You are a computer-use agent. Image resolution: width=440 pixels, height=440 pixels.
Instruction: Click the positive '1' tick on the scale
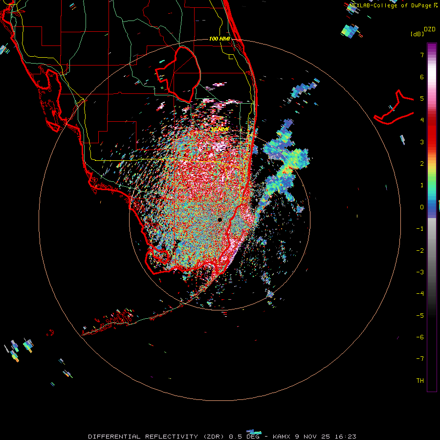[422, 185]
